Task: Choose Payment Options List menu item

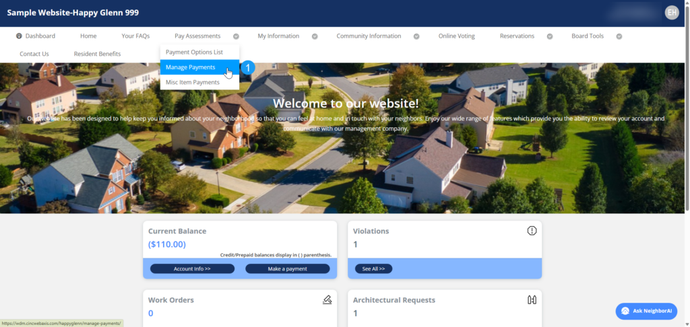Action: click(194, 52)
